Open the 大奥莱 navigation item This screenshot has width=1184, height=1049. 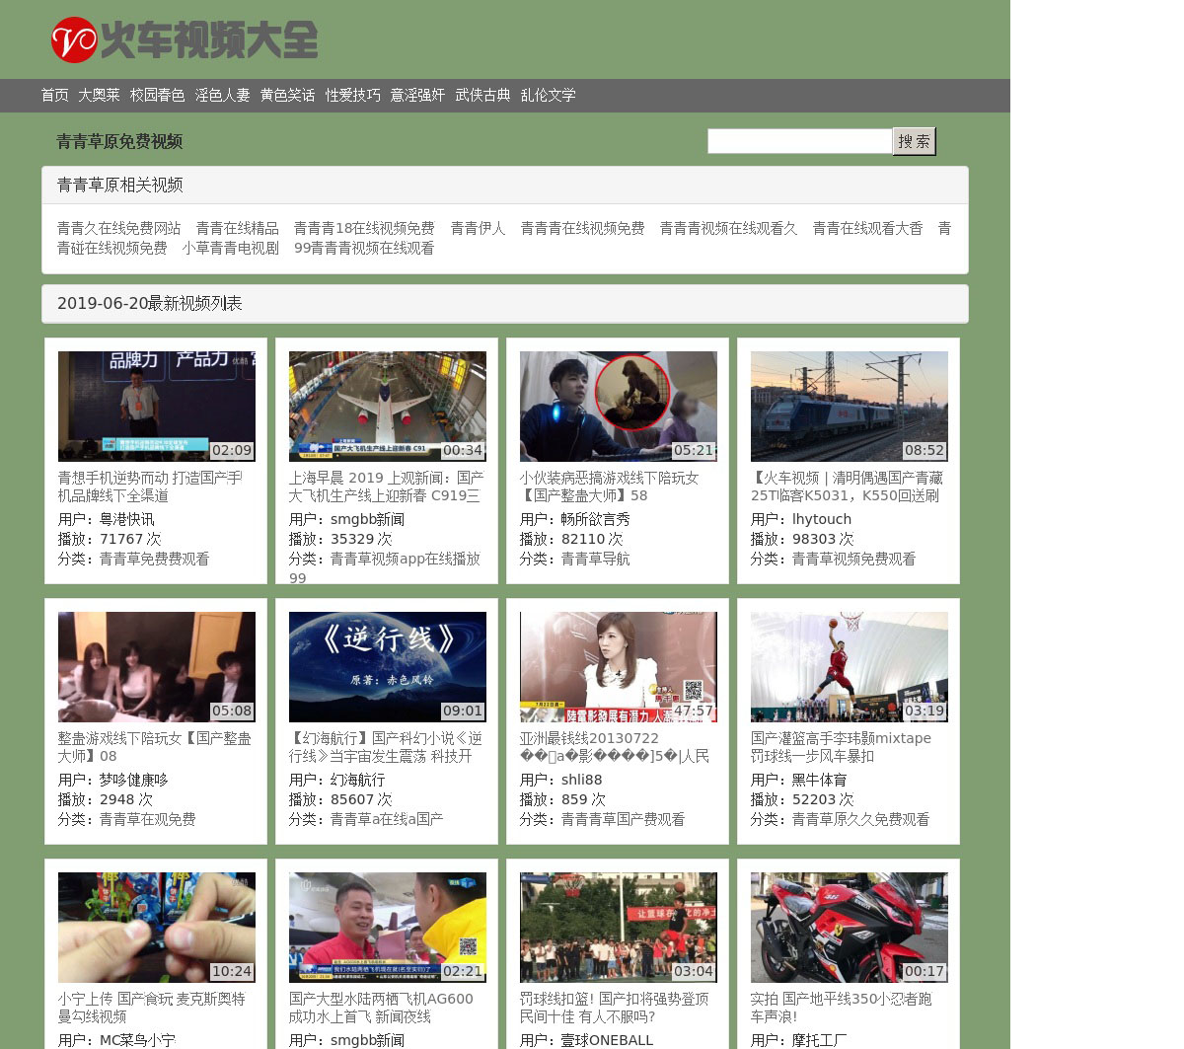(99, 96)
